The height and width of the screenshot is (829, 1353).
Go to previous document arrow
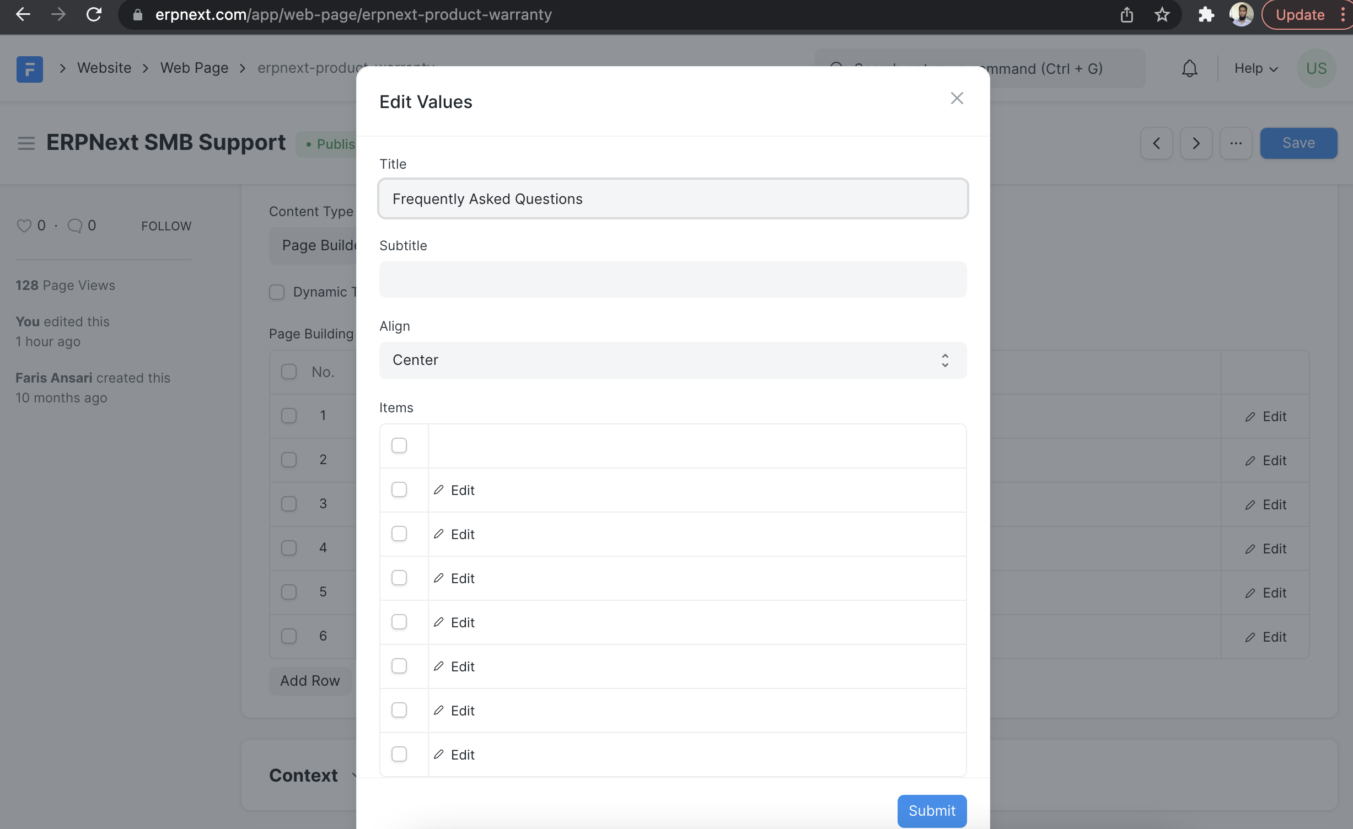pos(1156,143)
